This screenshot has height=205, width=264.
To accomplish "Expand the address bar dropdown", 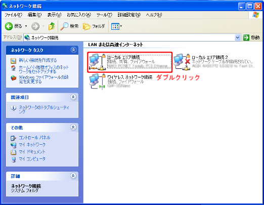I will tap(238, 37).
